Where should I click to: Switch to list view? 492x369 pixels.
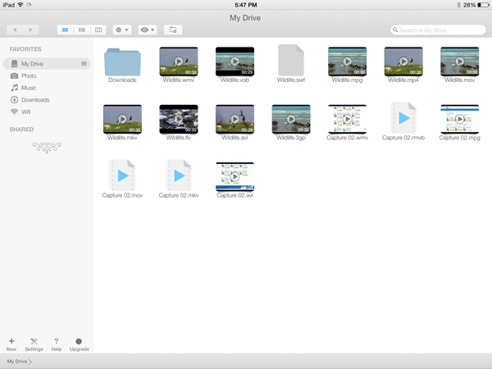[82, 30]
